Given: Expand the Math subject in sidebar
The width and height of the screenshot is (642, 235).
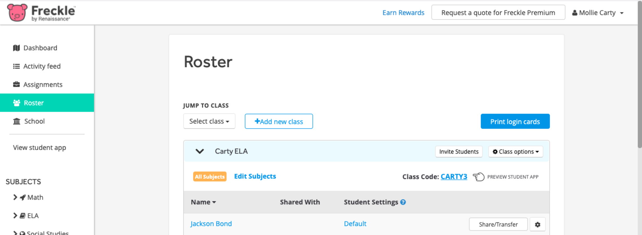Looking at the screenshot, I should (15, 197).
